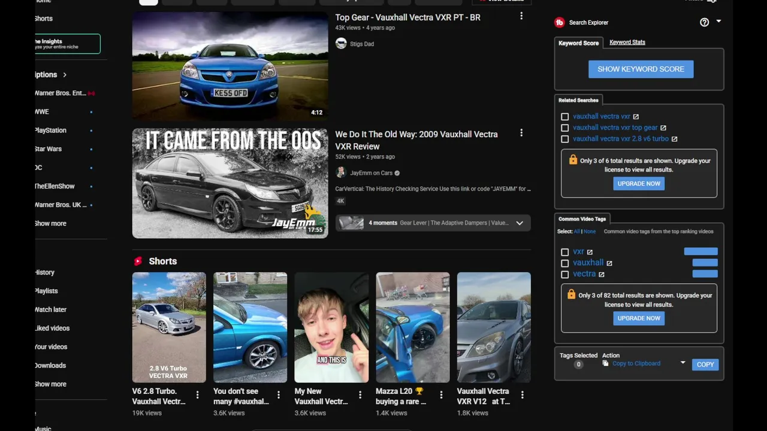Open Downloads in sidebar
The image size is (767, 431).
click(50, 365)
